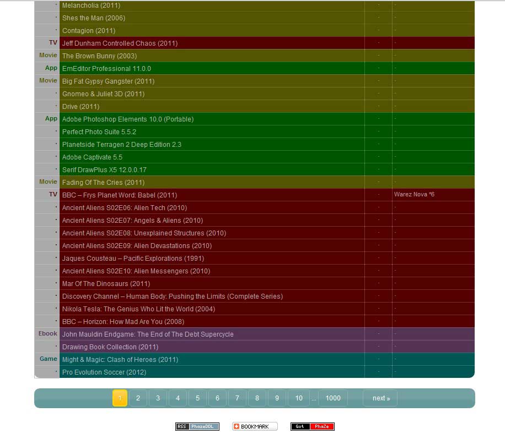Click the Warez Nova *6 source
Image resolution: width=505 pixels, height=434 pixels.
tap(414, 194)
